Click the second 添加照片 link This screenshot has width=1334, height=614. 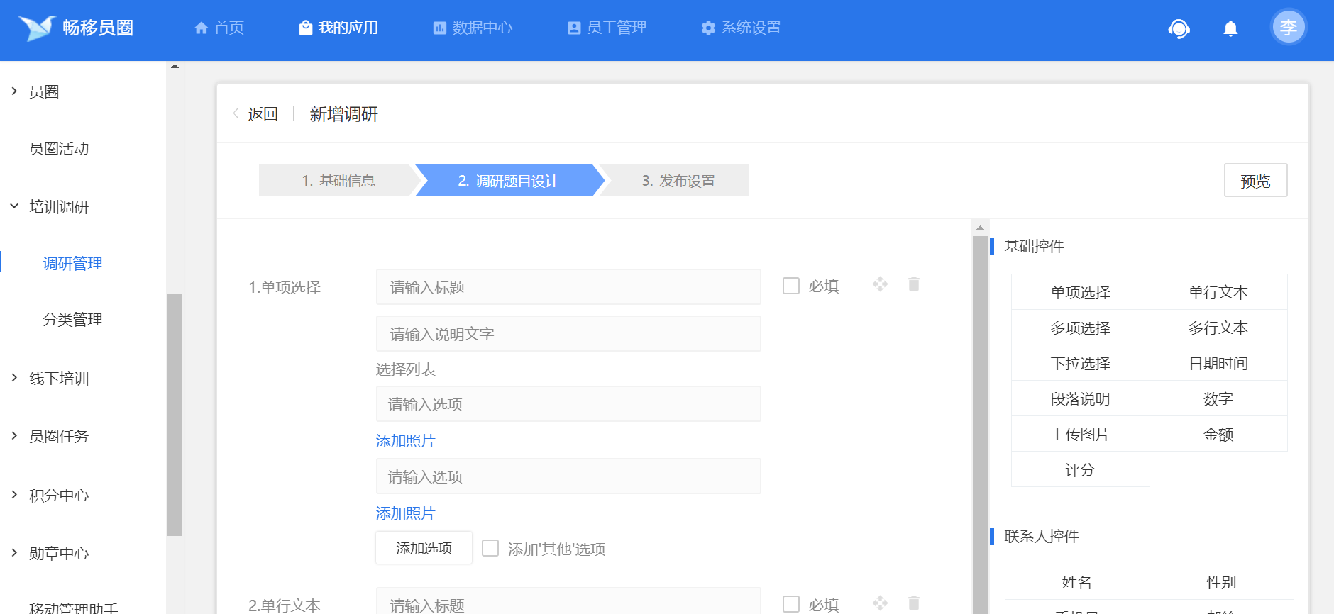[405, 513]
